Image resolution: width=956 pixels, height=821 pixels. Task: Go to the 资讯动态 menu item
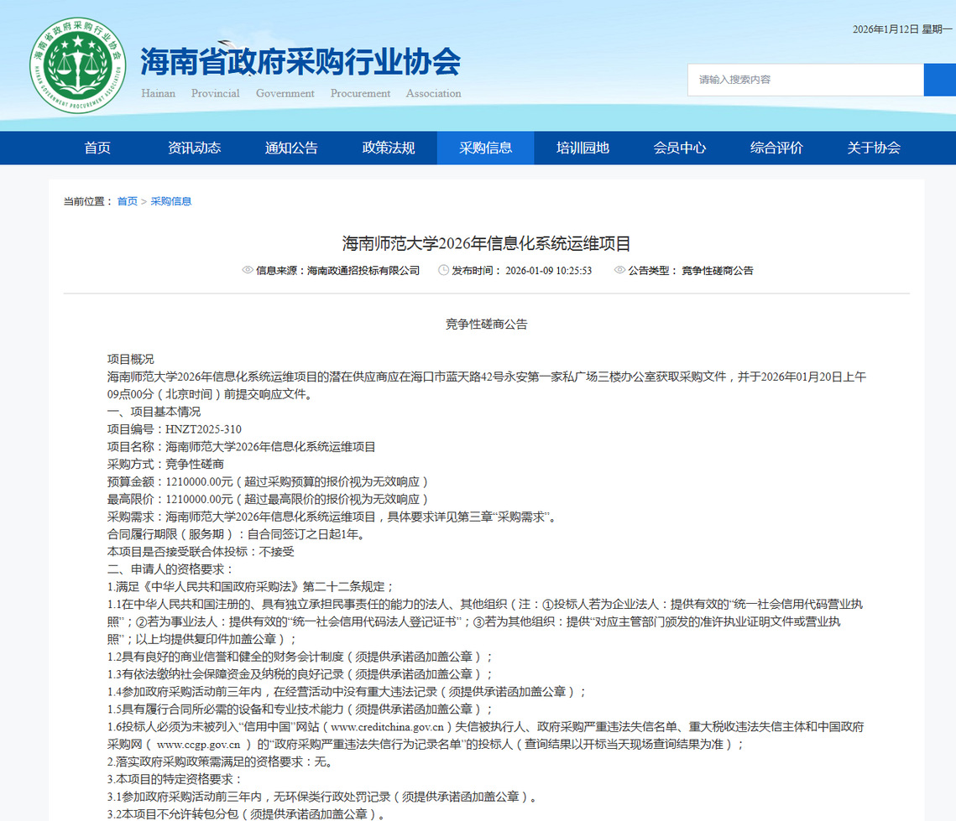(194, 148)
